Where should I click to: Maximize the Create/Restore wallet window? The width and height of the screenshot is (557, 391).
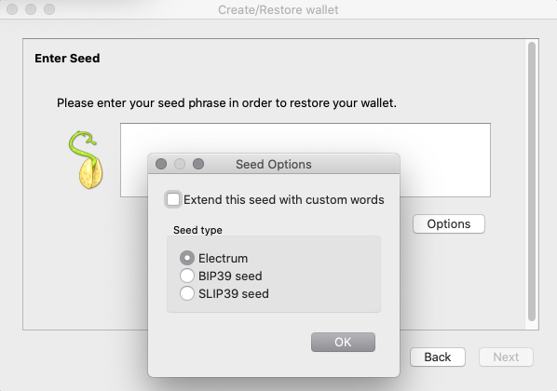[49, 9]
